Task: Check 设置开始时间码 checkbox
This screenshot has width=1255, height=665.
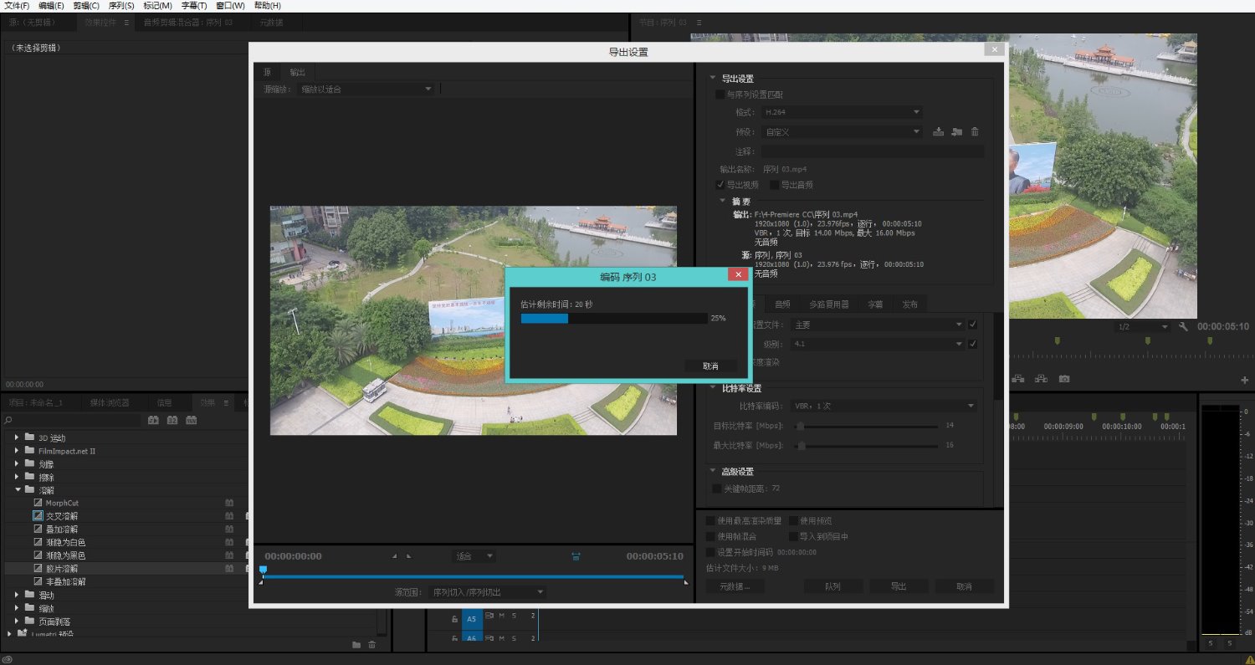Action: click(x=711, y=552)
